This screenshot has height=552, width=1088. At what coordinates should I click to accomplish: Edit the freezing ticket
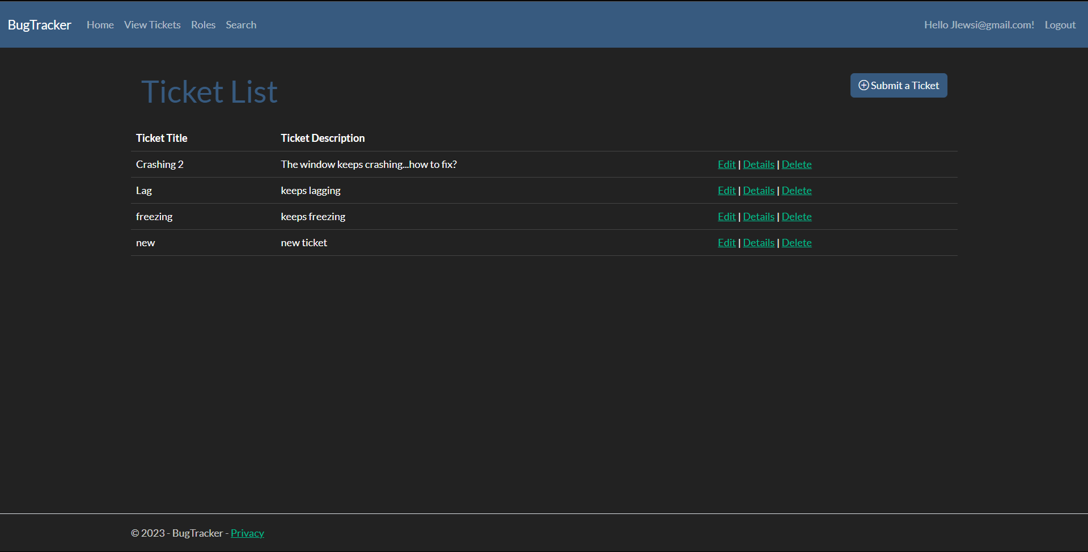click(x=726, y=217)
